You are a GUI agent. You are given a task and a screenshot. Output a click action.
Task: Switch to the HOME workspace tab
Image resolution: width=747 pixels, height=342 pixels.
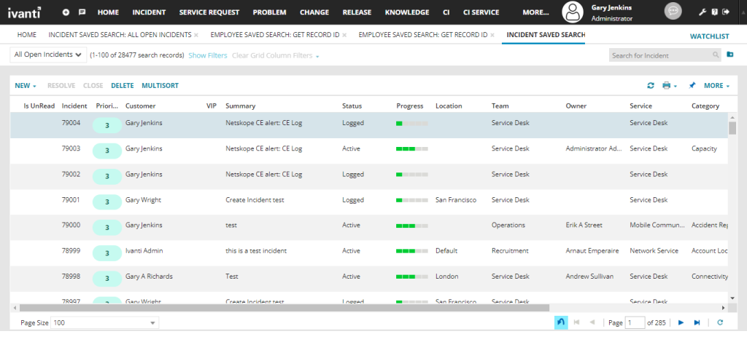pos(27,35)
